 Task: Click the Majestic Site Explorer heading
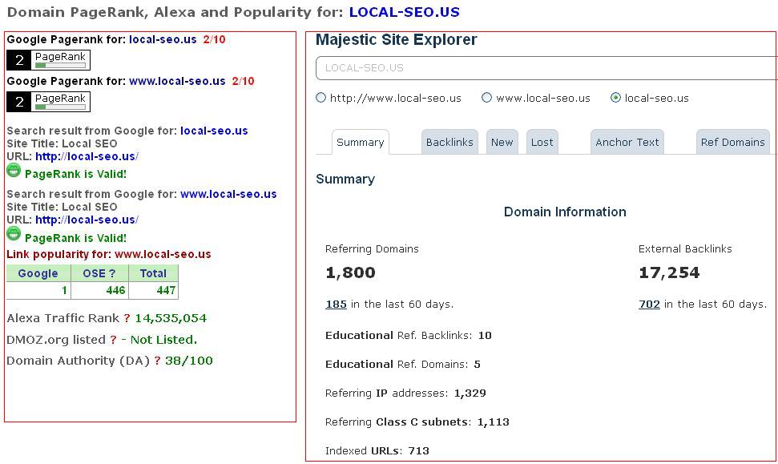(397, 40)
